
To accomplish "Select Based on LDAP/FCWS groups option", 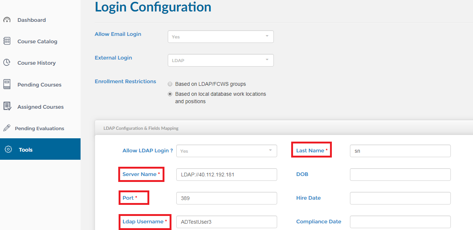I will (170, 84).
